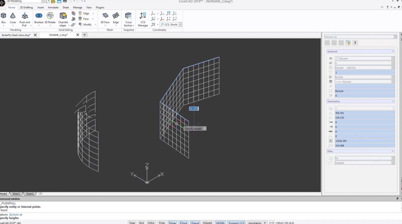Click the 13226.294 area value field
402x224 pixels.
(365, 141)
